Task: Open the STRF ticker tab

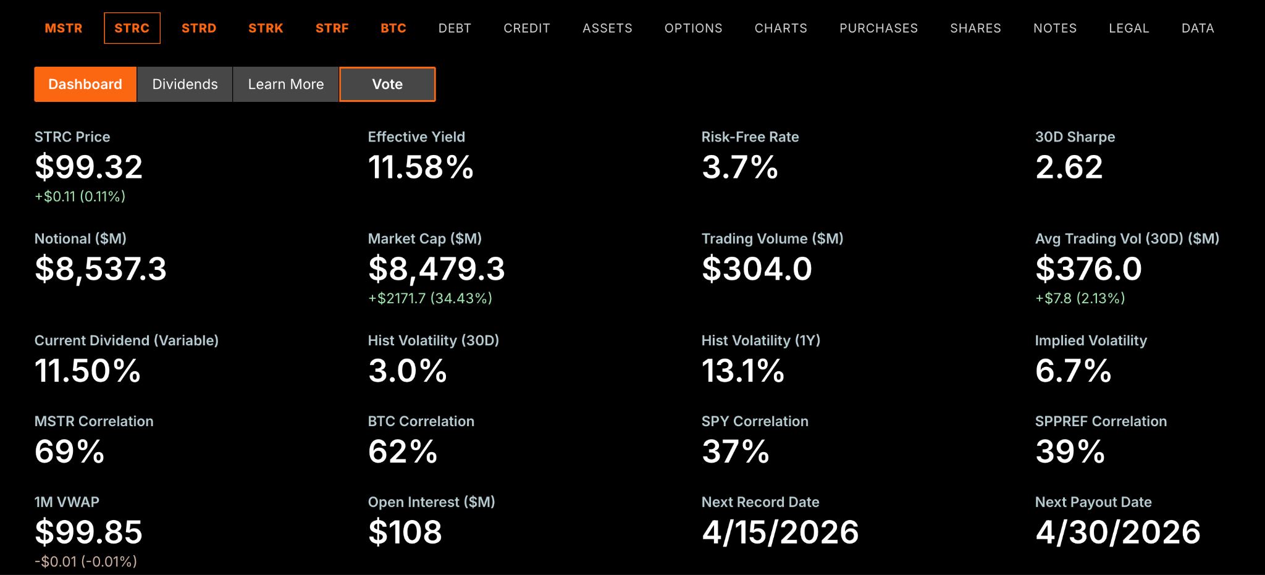Action: pos(332,28)
